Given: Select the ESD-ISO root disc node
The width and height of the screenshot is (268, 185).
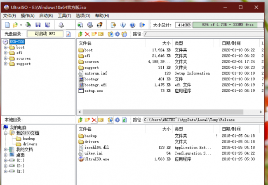Looking at the screenshot, I should coord(17,42).
